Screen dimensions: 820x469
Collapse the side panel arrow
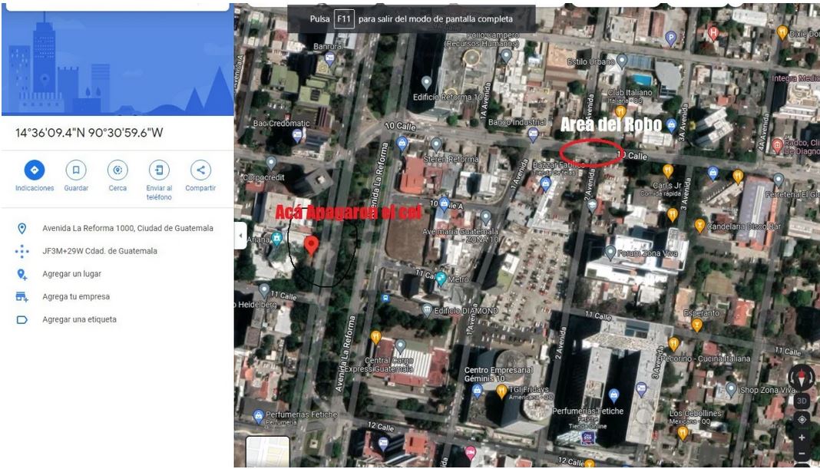pyautogui.click(x=240, y=236)
